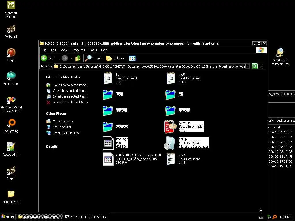Click the 1:13 AM clock
The image size is (295, 221).
pyautogui.click(x=285, y=217)
